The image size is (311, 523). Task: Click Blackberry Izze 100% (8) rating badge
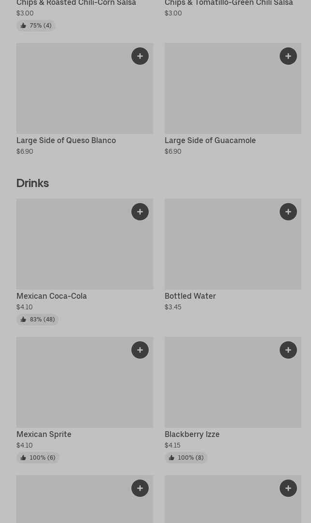point(186,458)
